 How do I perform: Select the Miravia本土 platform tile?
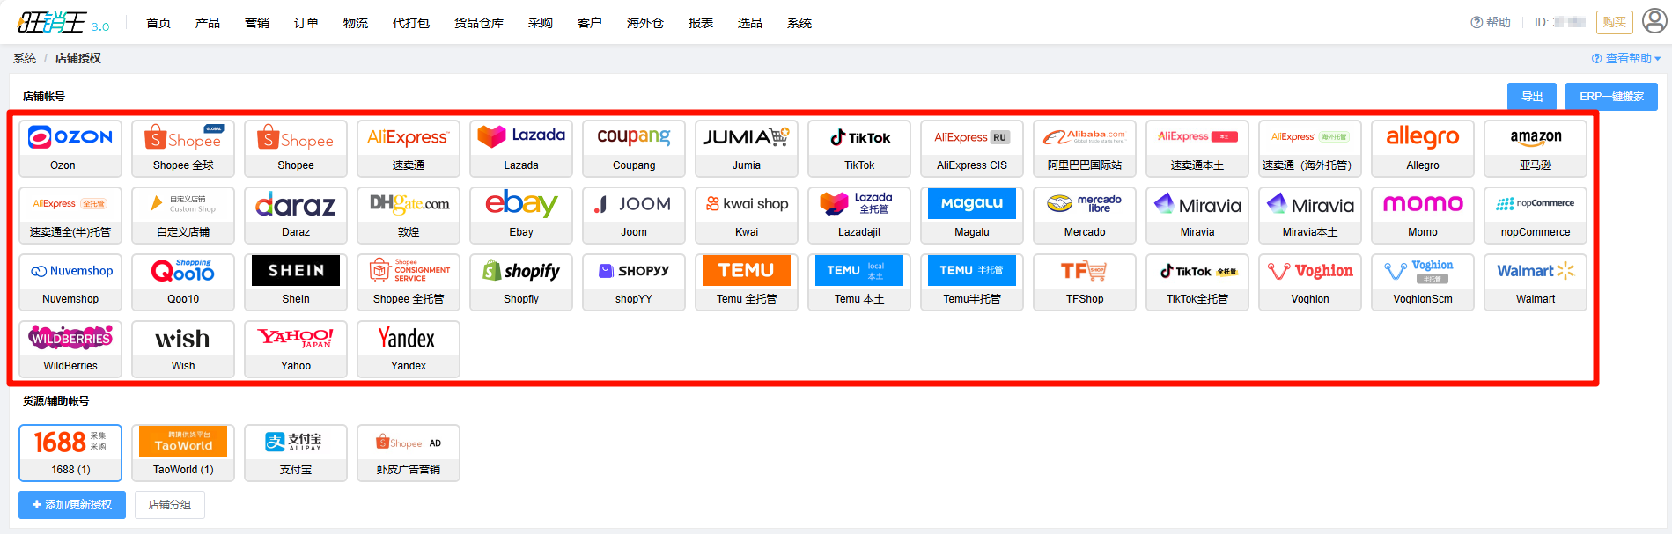[x=1310, y=216]
